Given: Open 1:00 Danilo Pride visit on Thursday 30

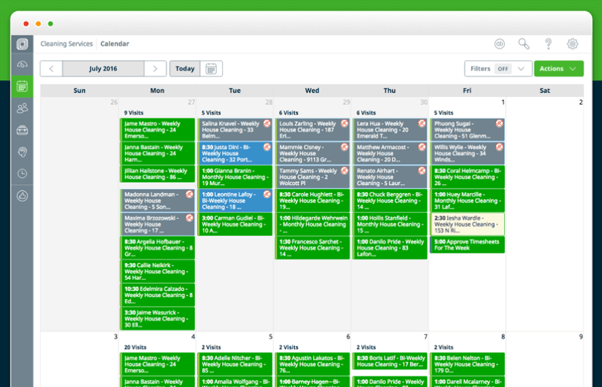Looking at the screenshot, I should (390, 248).
